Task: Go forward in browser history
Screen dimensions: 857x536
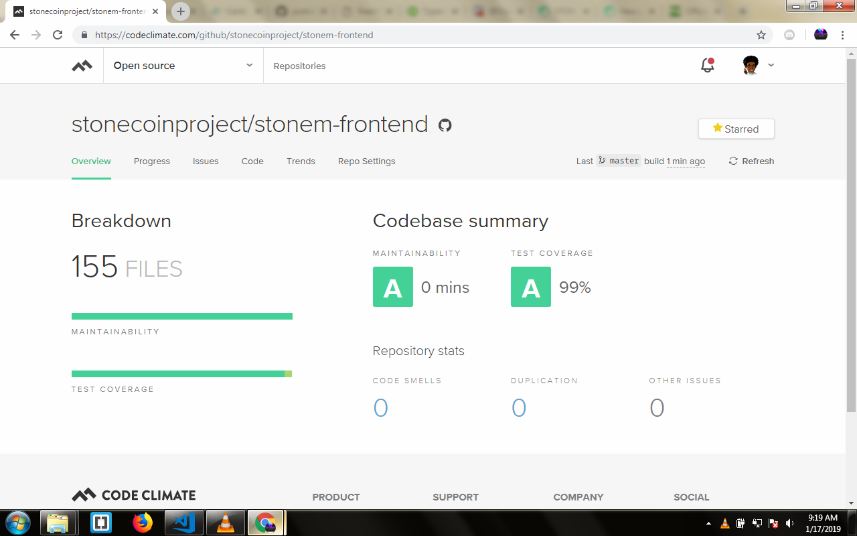Action: [x=36, y=35]
